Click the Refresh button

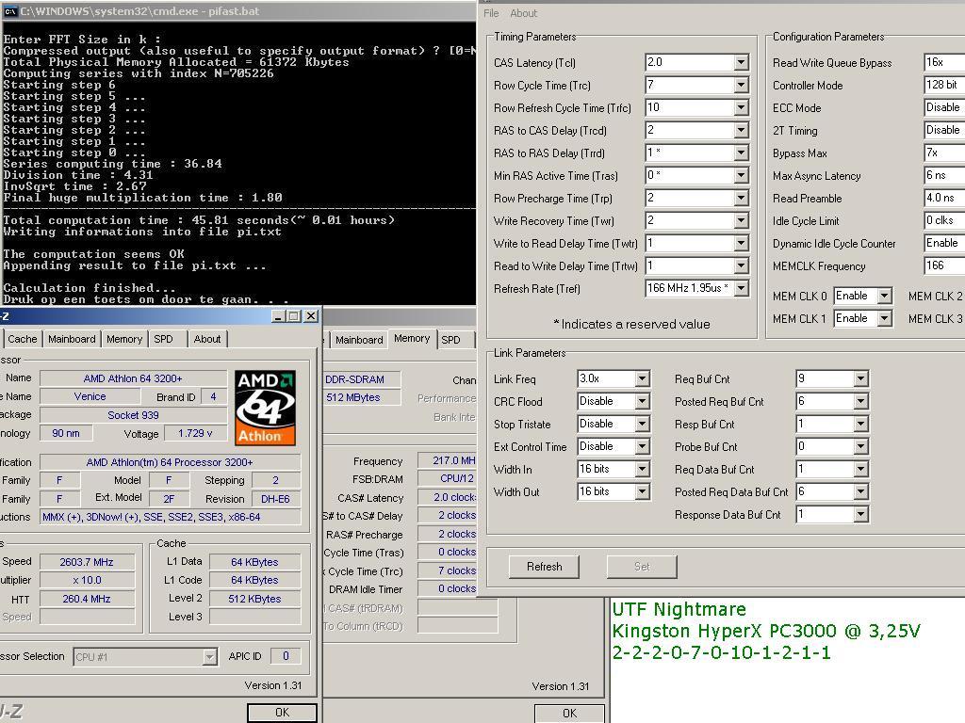pos(544,567)
